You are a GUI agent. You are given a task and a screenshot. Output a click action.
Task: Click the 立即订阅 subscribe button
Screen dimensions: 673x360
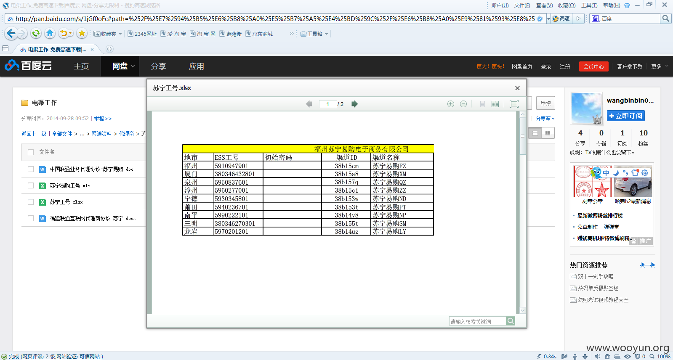[625, 116]
